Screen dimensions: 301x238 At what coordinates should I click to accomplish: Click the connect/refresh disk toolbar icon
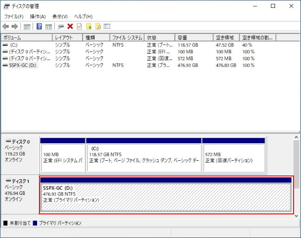coord(61,26)
